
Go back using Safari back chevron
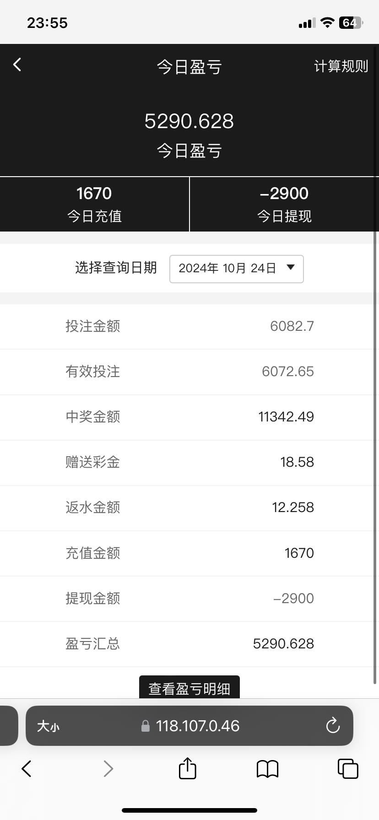point(27,769)
